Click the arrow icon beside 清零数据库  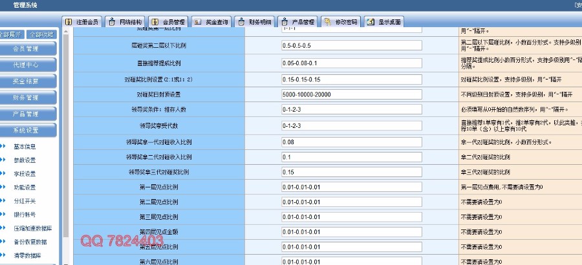coord(3,255)
